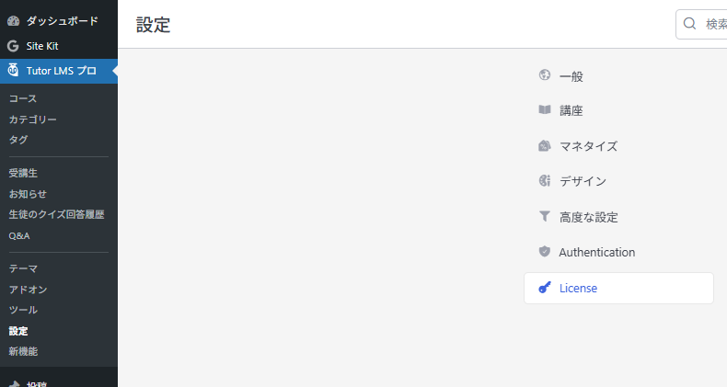Go to 受講生 page
The width and height of the screenshot is (727, 387).
pos(23,173)
